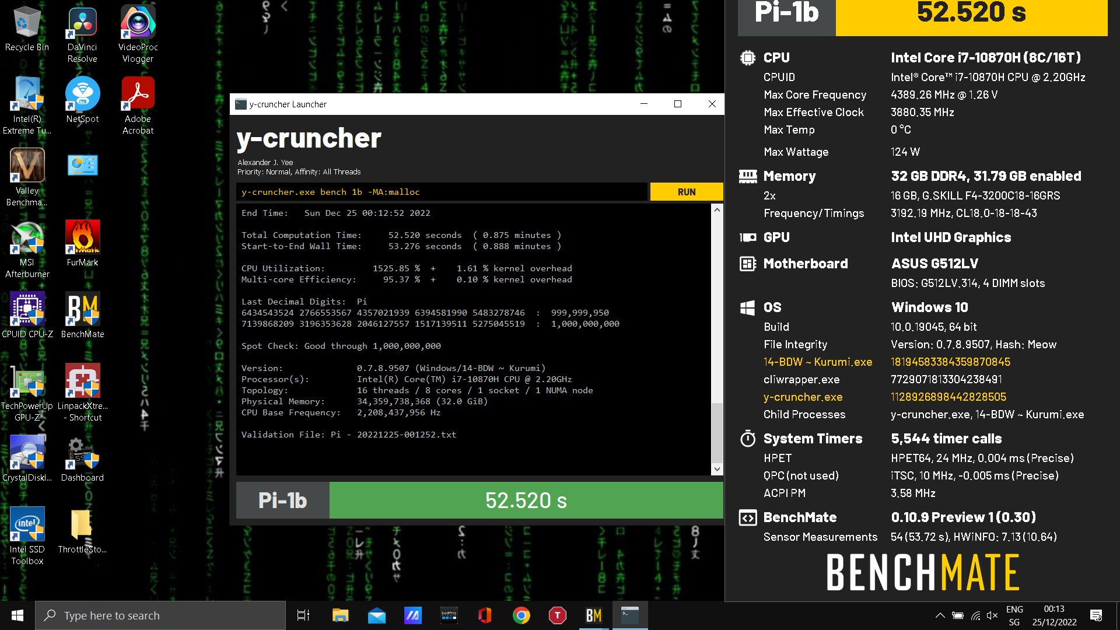1120x630 pixels.
Task: Click the GPU icon in BenchMate panel
Action: 747,237
